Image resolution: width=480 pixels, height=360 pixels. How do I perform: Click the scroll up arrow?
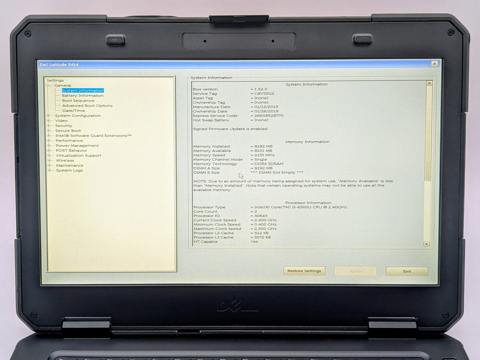pyautogui.click(x=429, y=83)
